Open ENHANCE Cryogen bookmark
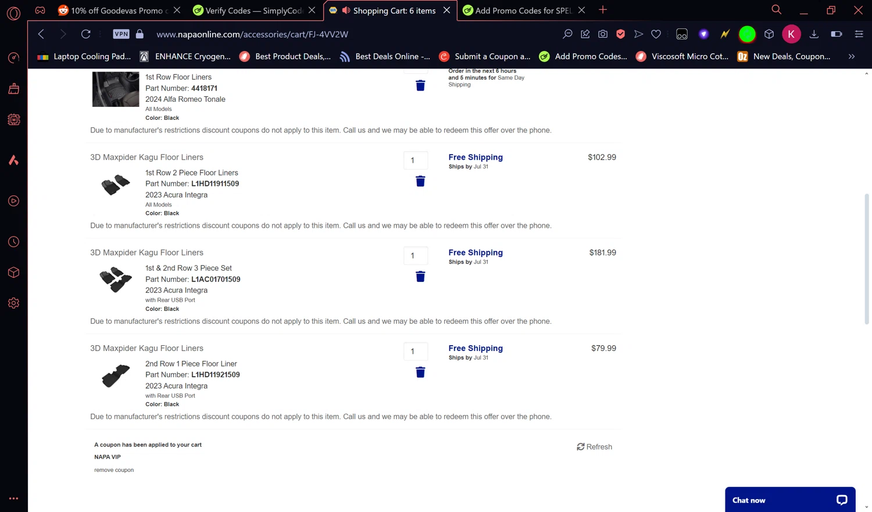The width and height of the screenshot is (872, 512). (x=186, y=56)
